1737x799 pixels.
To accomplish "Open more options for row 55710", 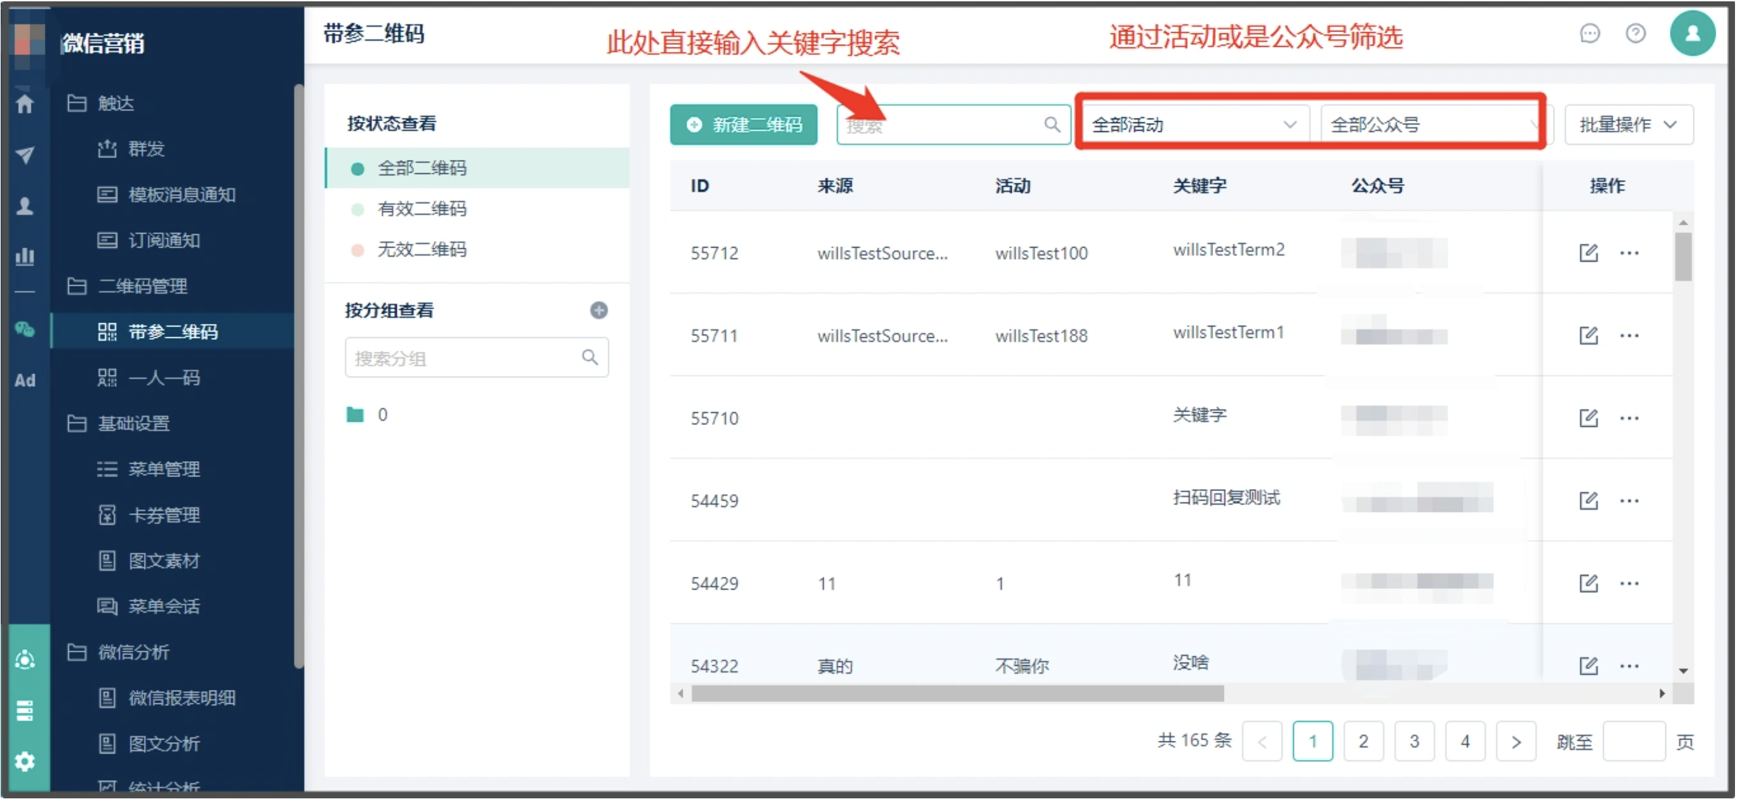I will (x=1630, y=419).
